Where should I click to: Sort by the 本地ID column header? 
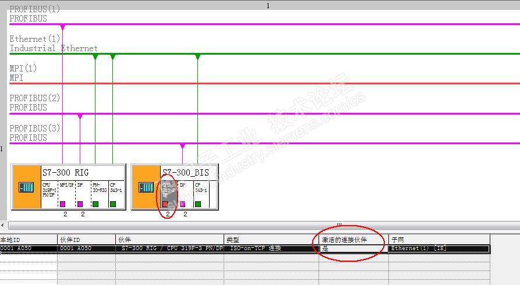pos(29,240)
